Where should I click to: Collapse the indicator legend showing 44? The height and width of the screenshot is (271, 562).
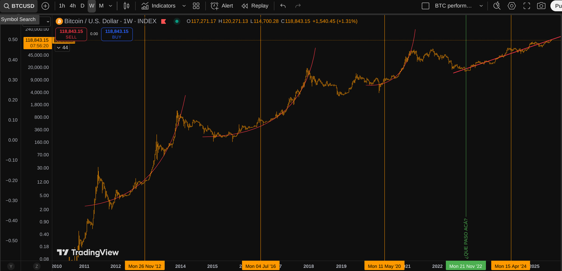pos(62,48)
